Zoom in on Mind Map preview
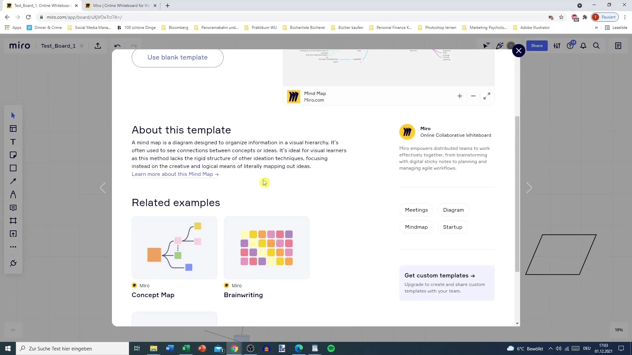This screenshot has width=632, height=355. [x=460, y=96]
